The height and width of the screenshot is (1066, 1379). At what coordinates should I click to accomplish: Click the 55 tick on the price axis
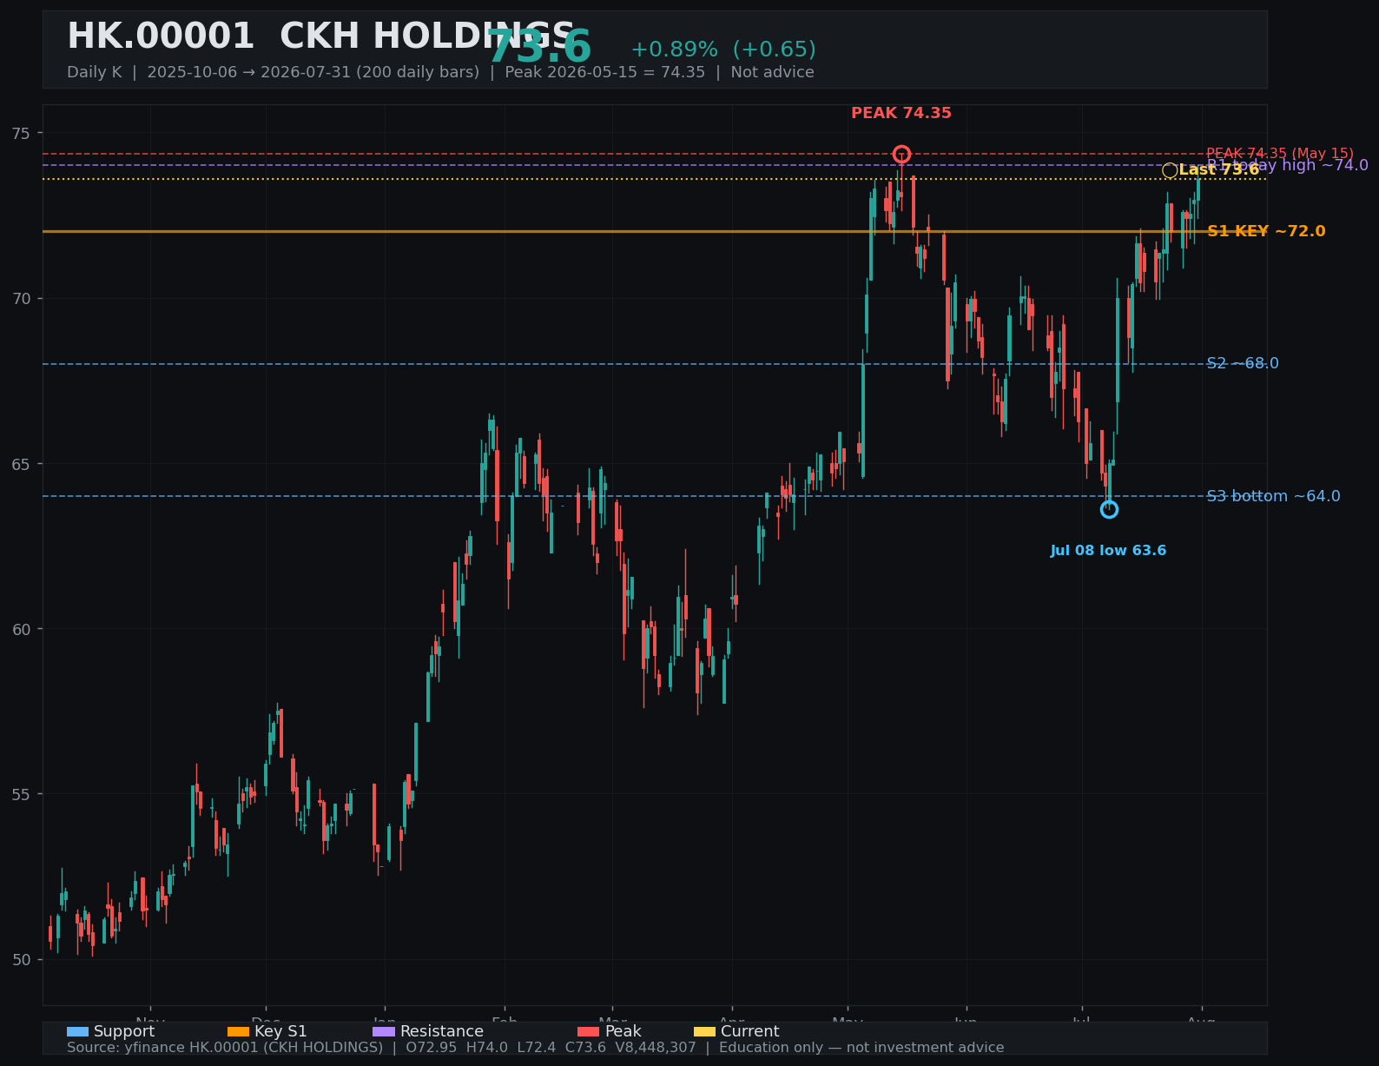click(22, 794)
